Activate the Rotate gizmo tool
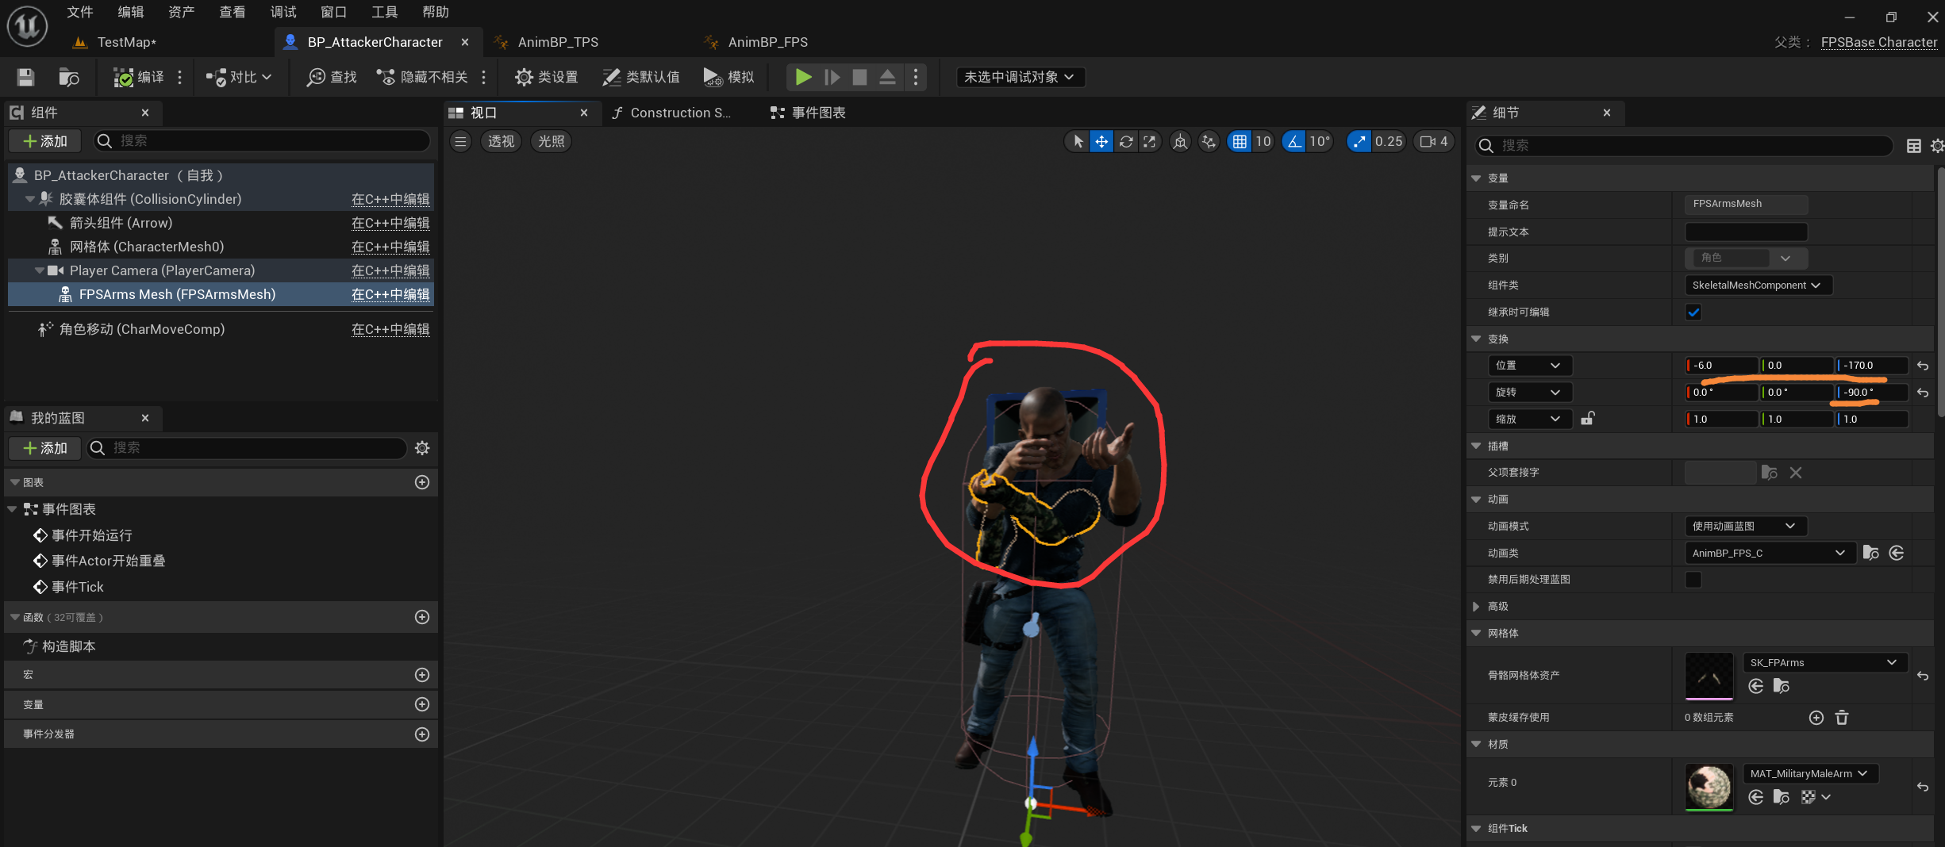This screenshot has height=847, width=1945. point(1126,141)
